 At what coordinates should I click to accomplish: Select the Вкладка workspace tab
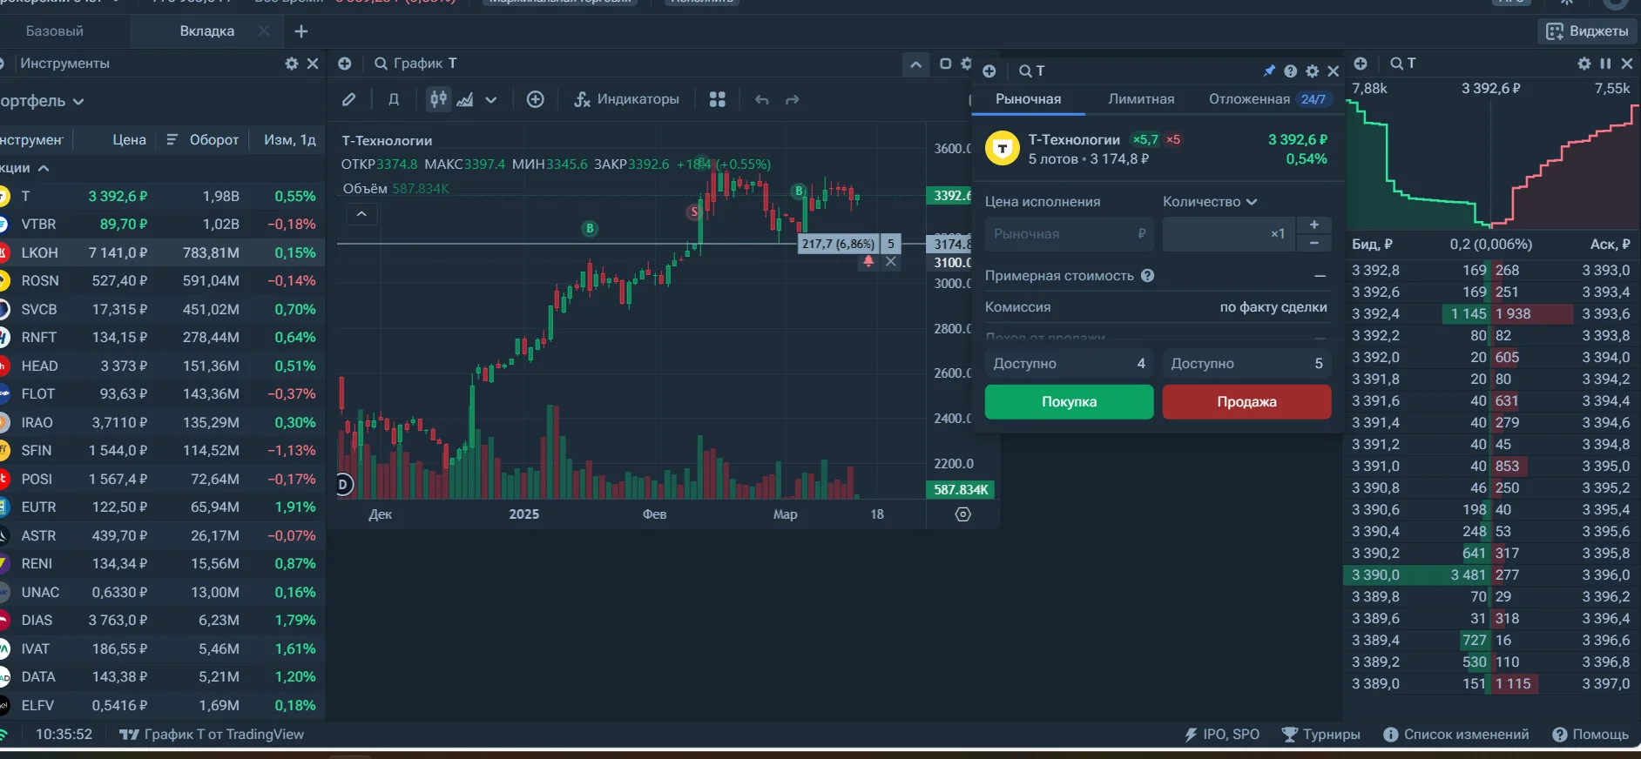(x=207, y=31)
